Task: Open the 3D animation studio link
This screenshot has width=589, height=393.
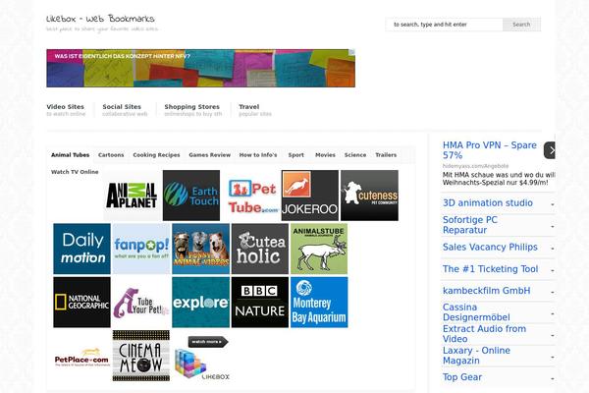Action: pos(488,203)
